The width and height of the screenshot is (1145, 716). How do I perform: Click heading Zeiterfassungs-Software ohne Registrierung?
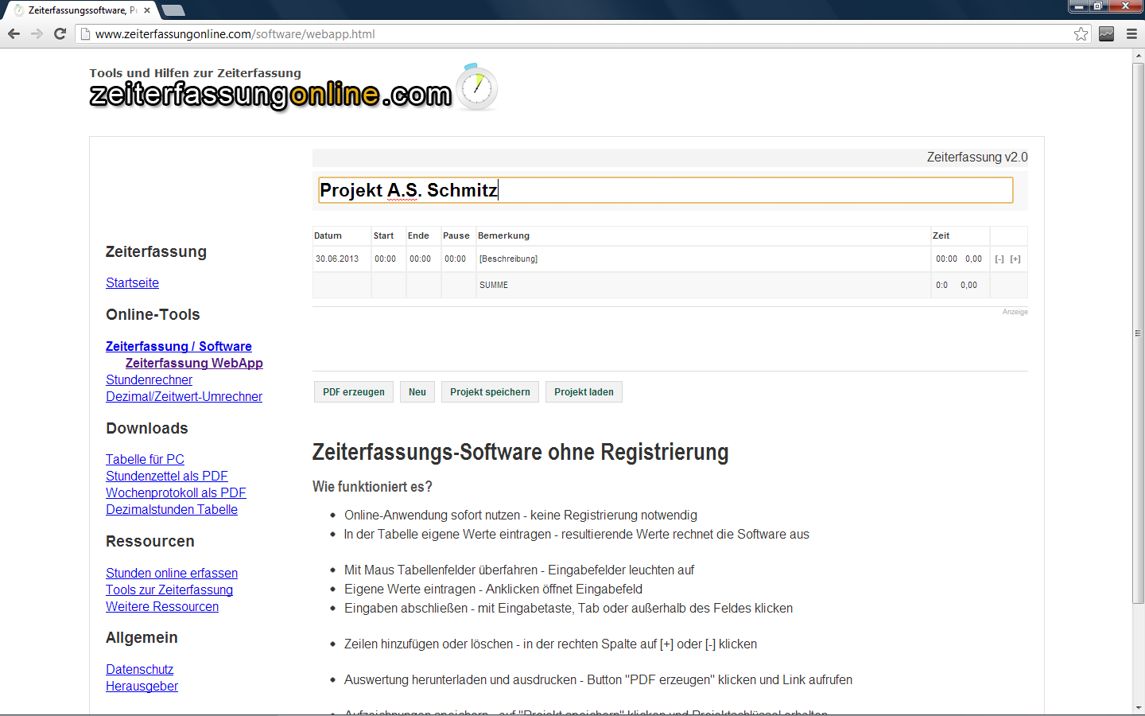coord(520,452)
